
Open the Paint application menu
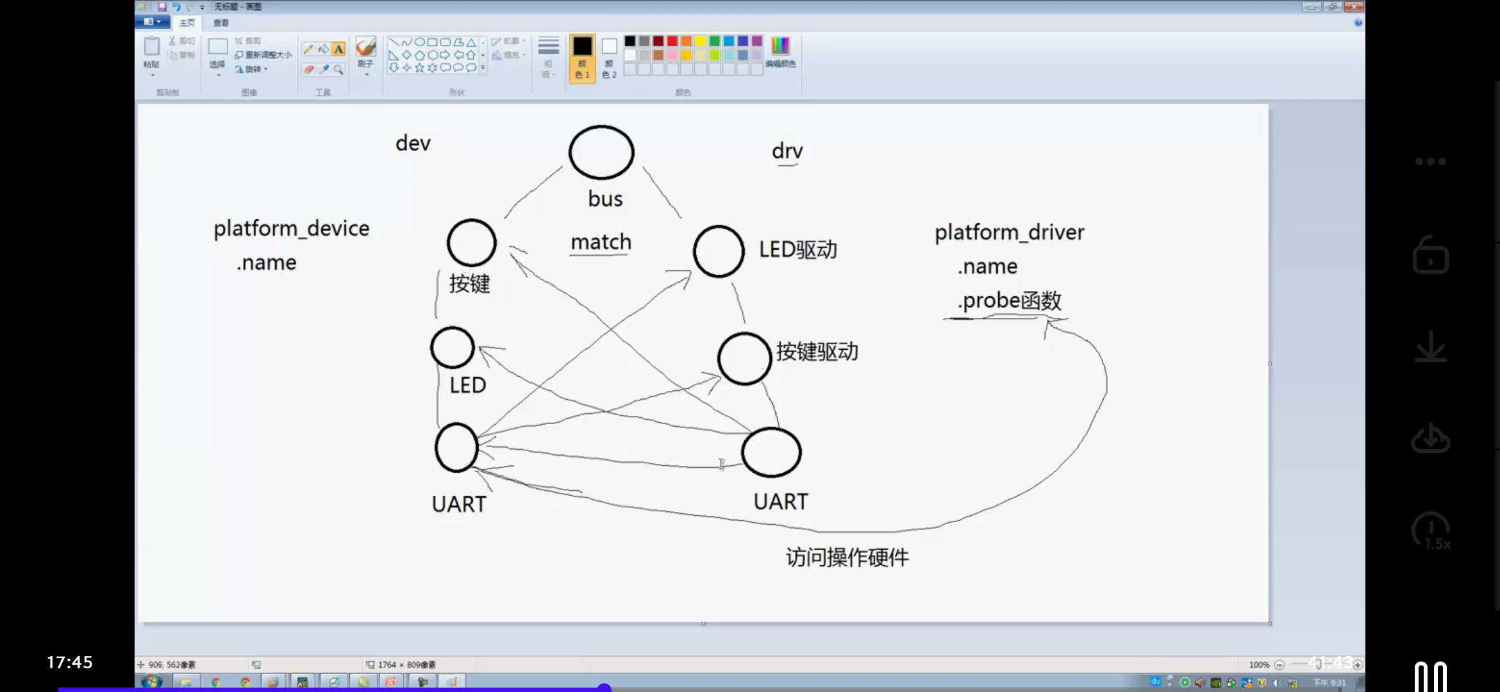pos(152,21)
